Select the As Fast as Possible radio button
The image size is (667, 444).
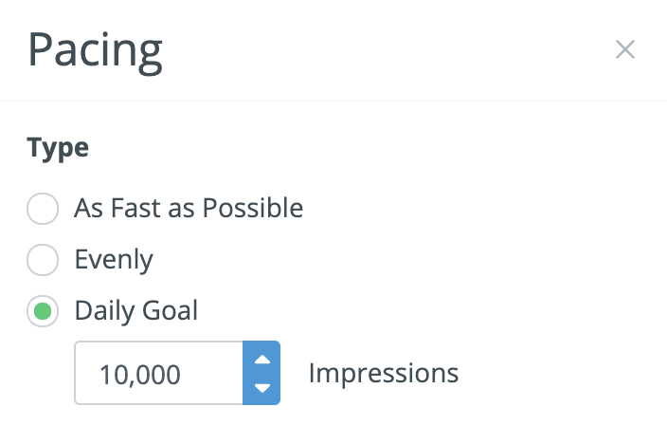point(43,209)
